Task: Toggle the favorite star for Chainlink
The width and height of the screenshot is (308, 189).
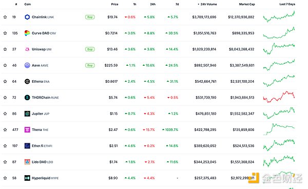Action: click(5, 17)
